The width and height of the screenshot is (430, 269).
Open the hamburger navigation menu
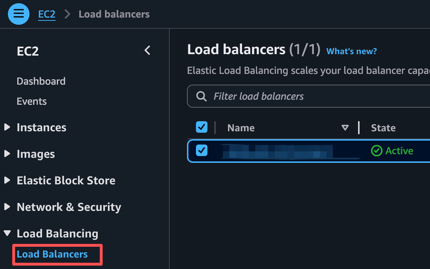click(x=19, y=14)
